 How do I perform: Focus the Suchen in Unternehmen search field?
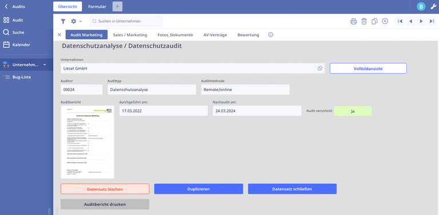point(126,21)
